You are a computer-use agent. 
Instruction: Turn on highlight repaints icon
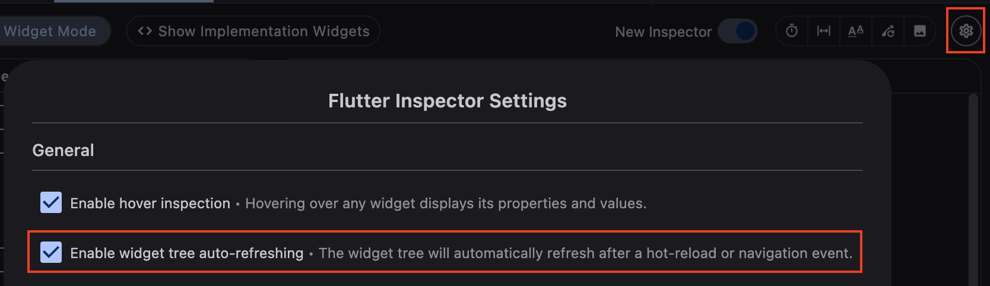point(888,31)
